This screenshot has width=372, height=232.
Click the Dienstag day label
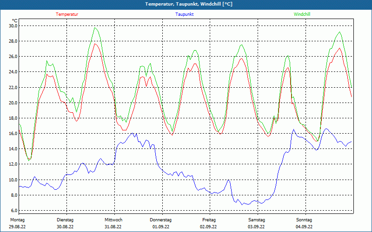[x=65, y=220]
